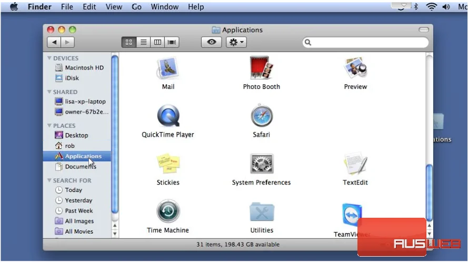Click the sidebar scroll up arrow
The width and height of the screenshot is (468, 263).
(x=115, y=226)
